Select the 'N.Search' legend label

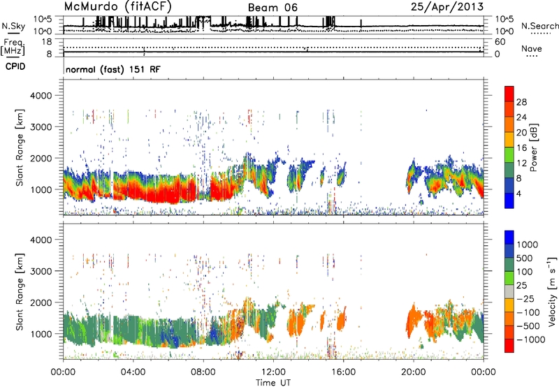tap(539, 26)
